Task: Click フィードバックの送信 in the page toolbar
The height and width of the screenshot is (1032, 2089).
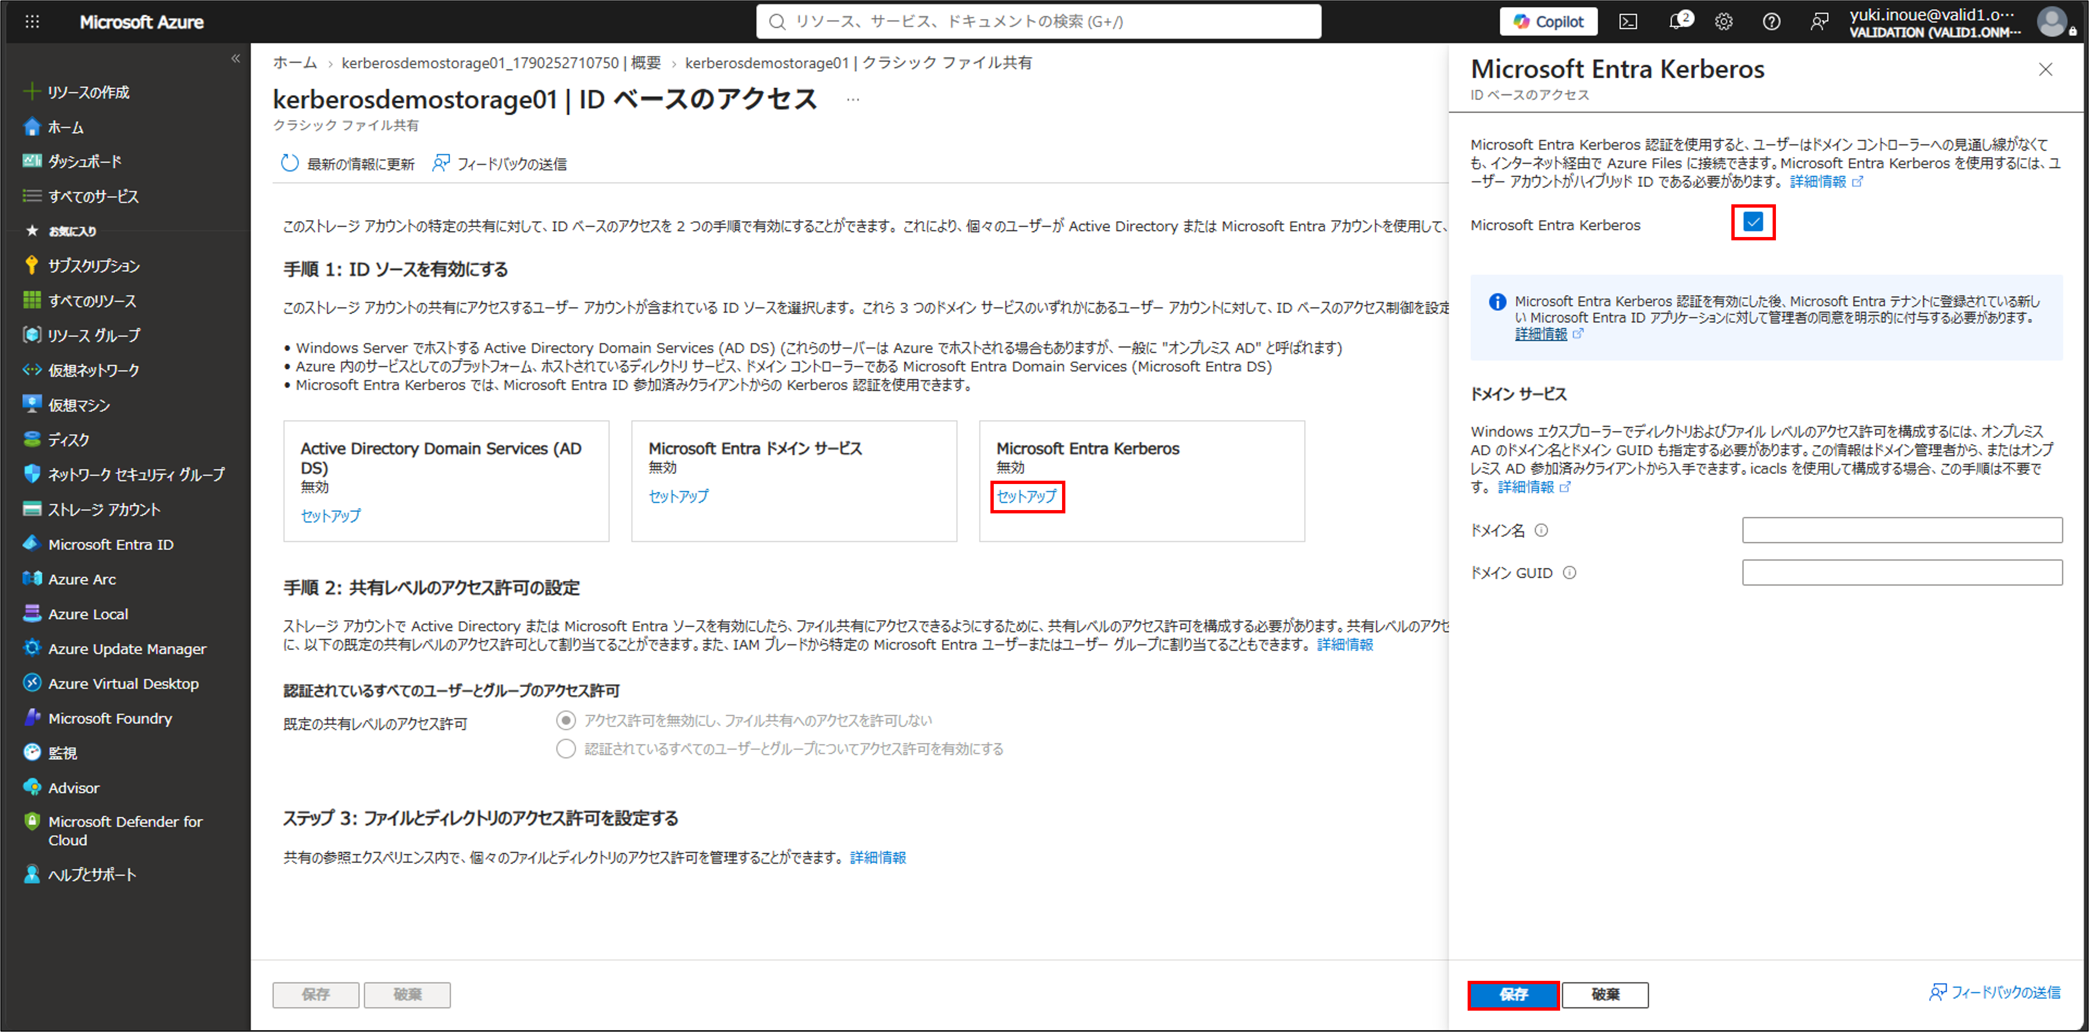Action: pyautogui.click(x=499, y=164)
